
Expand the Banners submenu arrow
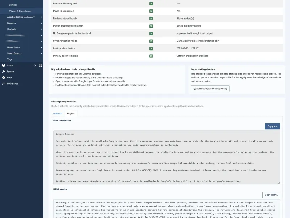[x=41, y=23]
